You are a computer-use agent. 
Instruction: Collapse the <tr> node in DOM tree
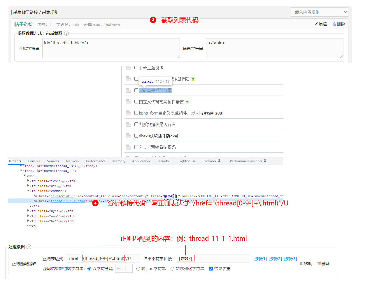pyautogui.click(x=24, y=175)
